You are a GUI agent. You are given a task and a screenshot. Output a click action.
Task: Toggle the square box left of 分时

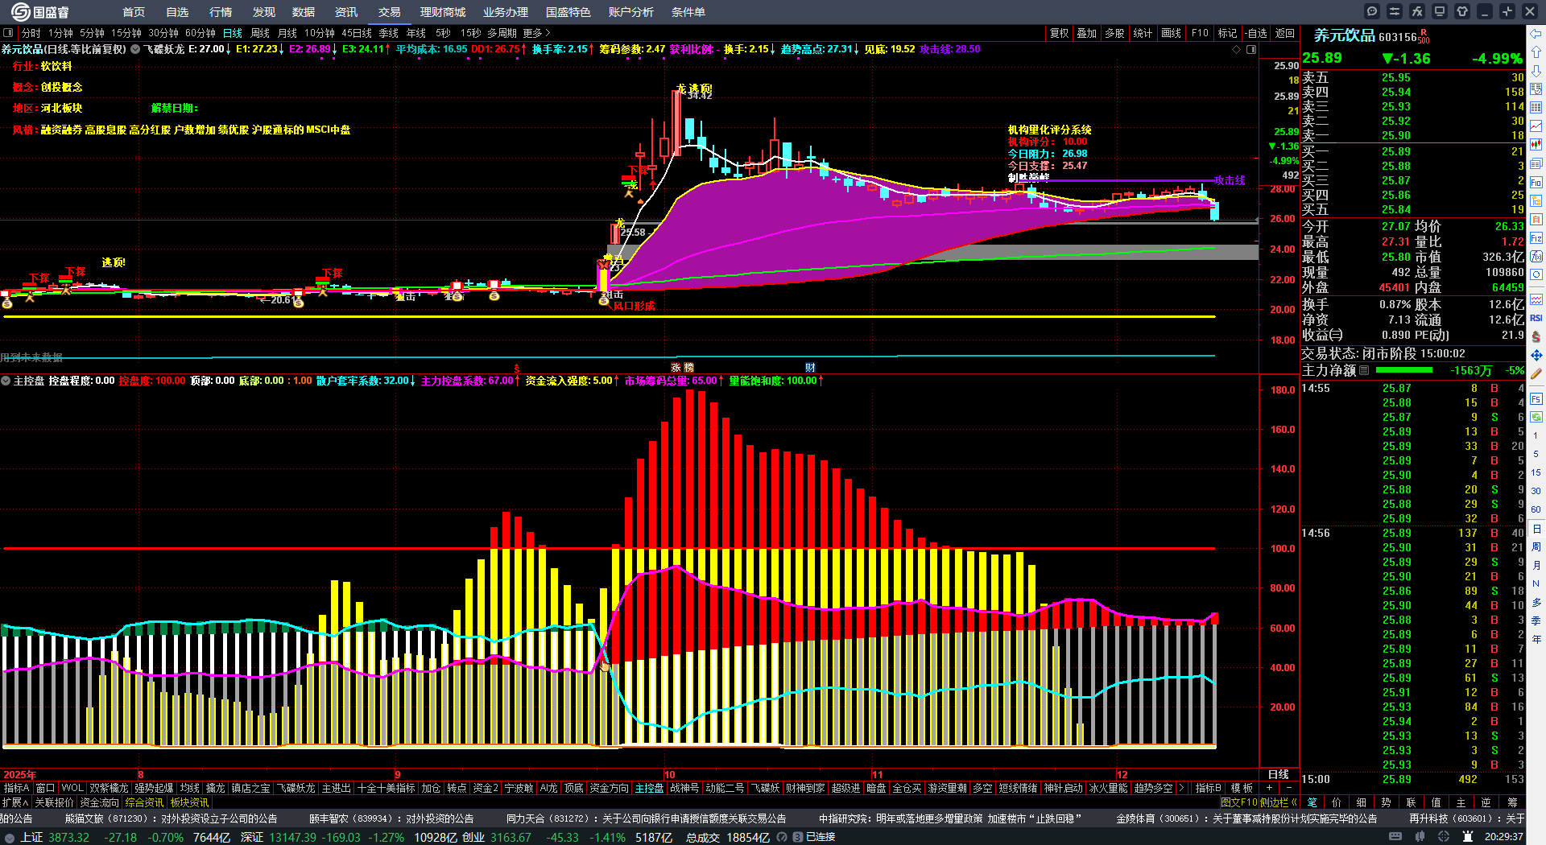[x=8, y=33]
